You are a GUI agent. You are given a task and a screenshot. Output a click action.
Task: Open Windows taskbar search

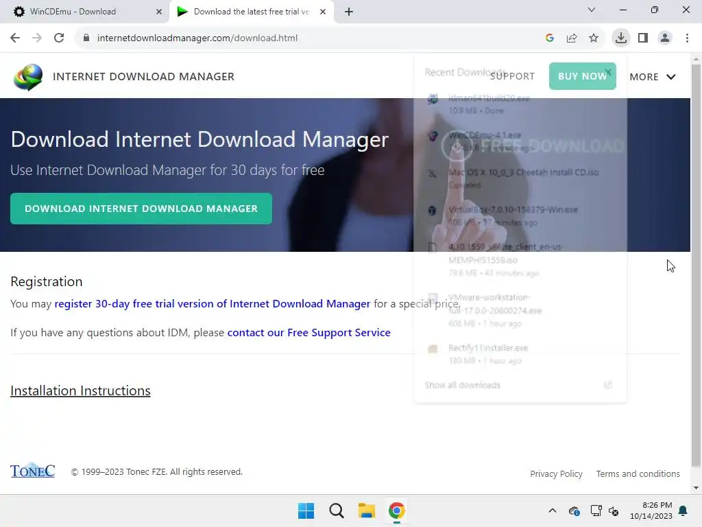[336, 511]
